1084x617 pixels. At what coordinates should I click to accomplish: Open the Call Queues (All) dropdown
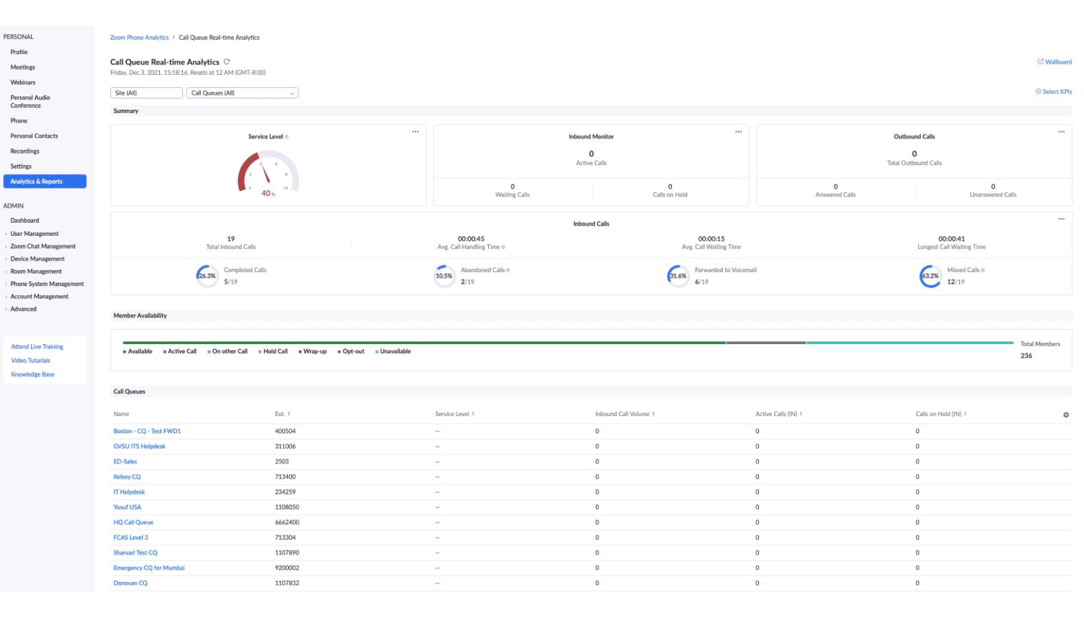coord(242,93)
